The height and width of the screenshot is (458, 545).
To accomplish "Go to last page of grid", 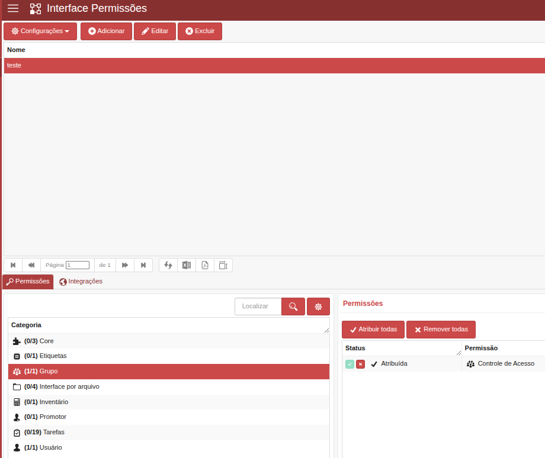I will (143, 265).
